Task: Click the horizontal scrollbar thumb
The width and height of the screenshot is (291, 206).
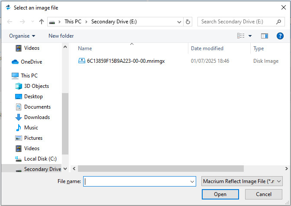Action: point(161,168)
